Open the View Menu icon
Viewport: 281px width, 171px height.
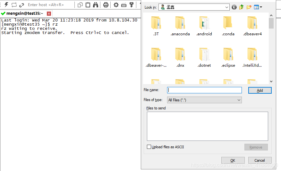(x=256, y=7)
